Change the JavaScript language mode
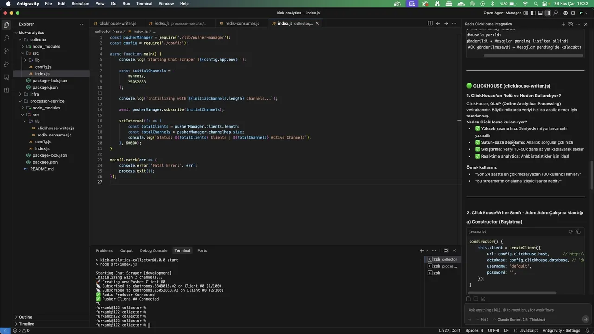This screenshot has height=334, width=594. click(529, 330)
